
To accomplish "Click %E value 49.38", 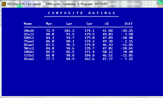I will 107,41.
